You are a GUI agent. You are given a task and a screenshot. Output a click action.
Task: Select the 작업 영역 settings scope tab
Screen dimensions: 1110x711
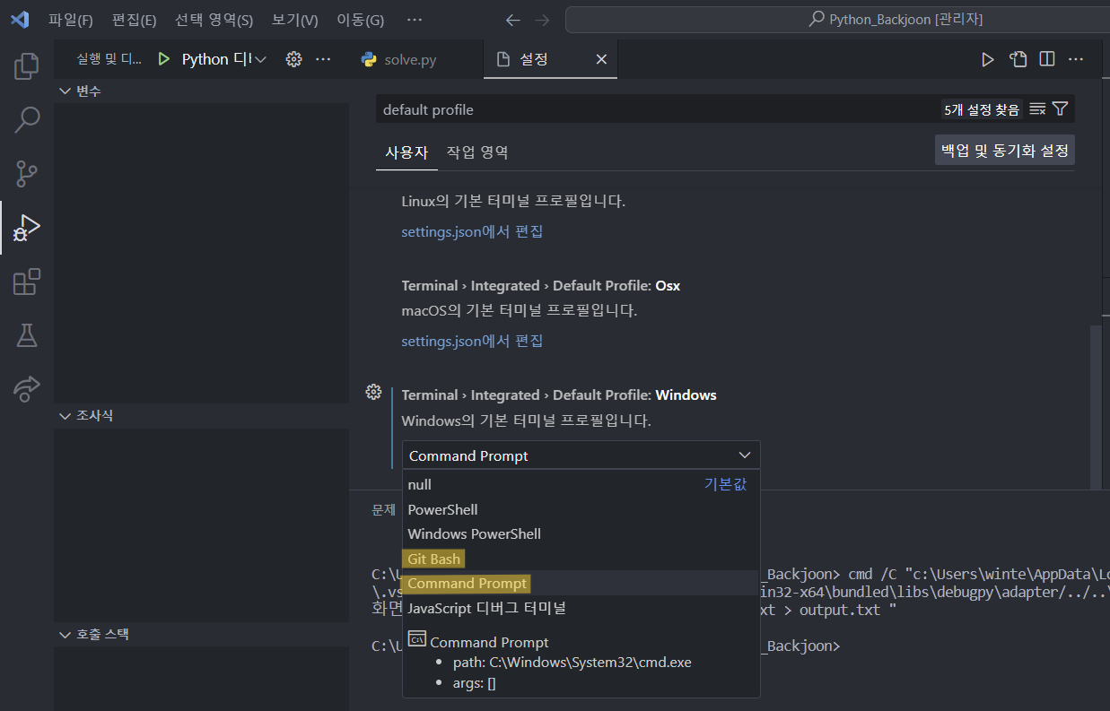click(x=477, y=152)
